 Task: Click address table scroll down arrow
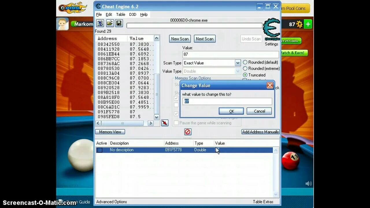tap(276, 194)
